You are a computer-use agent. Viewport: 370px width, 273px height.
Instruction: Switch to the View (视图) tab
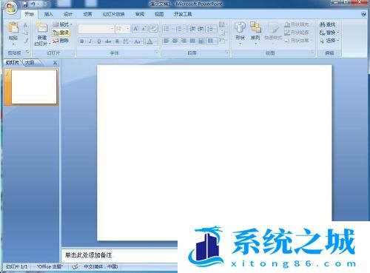[x=159, y=14]
